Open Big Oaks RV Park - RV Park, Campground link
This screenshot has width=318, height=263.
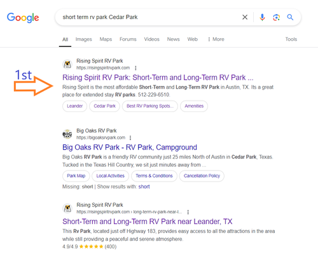tap(130, 147)
